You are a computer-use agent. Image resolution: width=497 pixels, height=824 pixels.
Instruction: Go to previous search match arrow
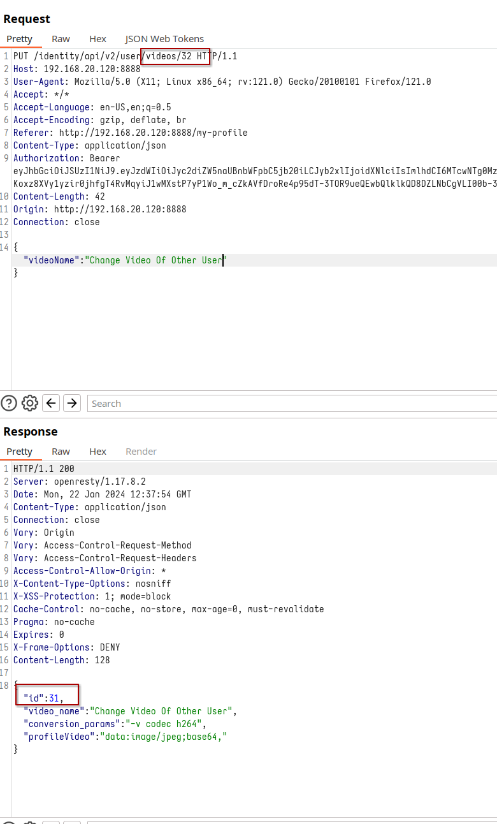click(52, 403)
